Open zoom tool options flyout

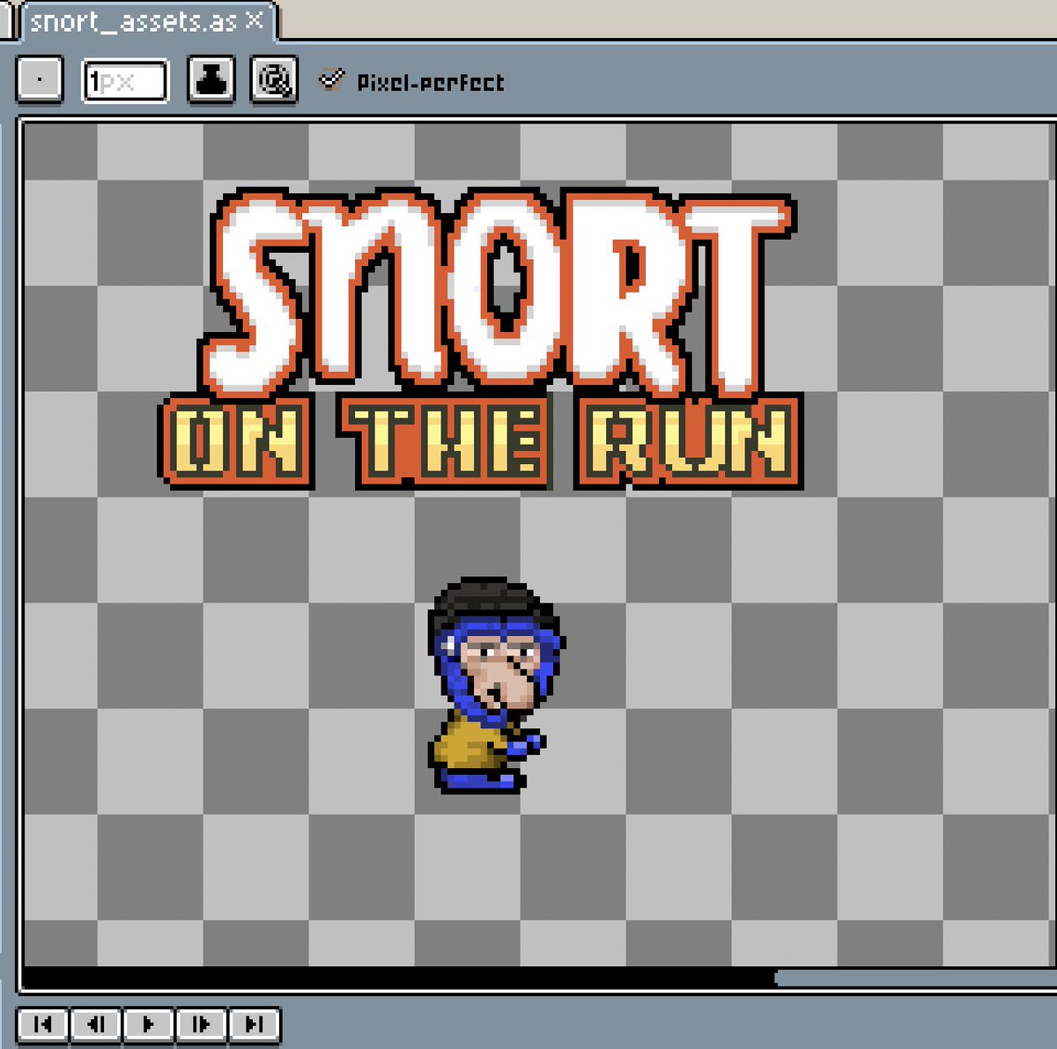tap(273, 81)
